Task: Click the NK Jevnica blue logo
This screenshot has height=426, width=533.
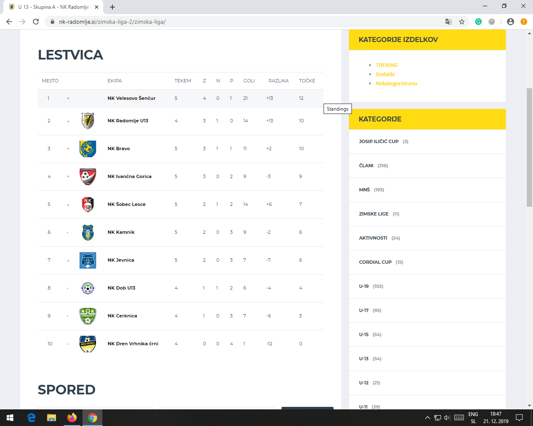Action: pyautogui.click(x=88, y=260)
